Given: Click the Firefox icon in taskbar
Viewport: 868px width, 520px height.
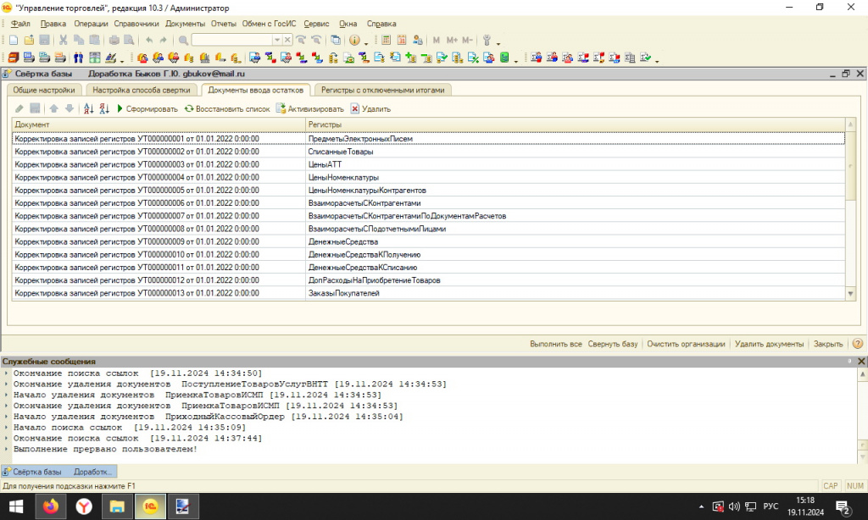Looking at the screenshot, I should coord(51,506).
